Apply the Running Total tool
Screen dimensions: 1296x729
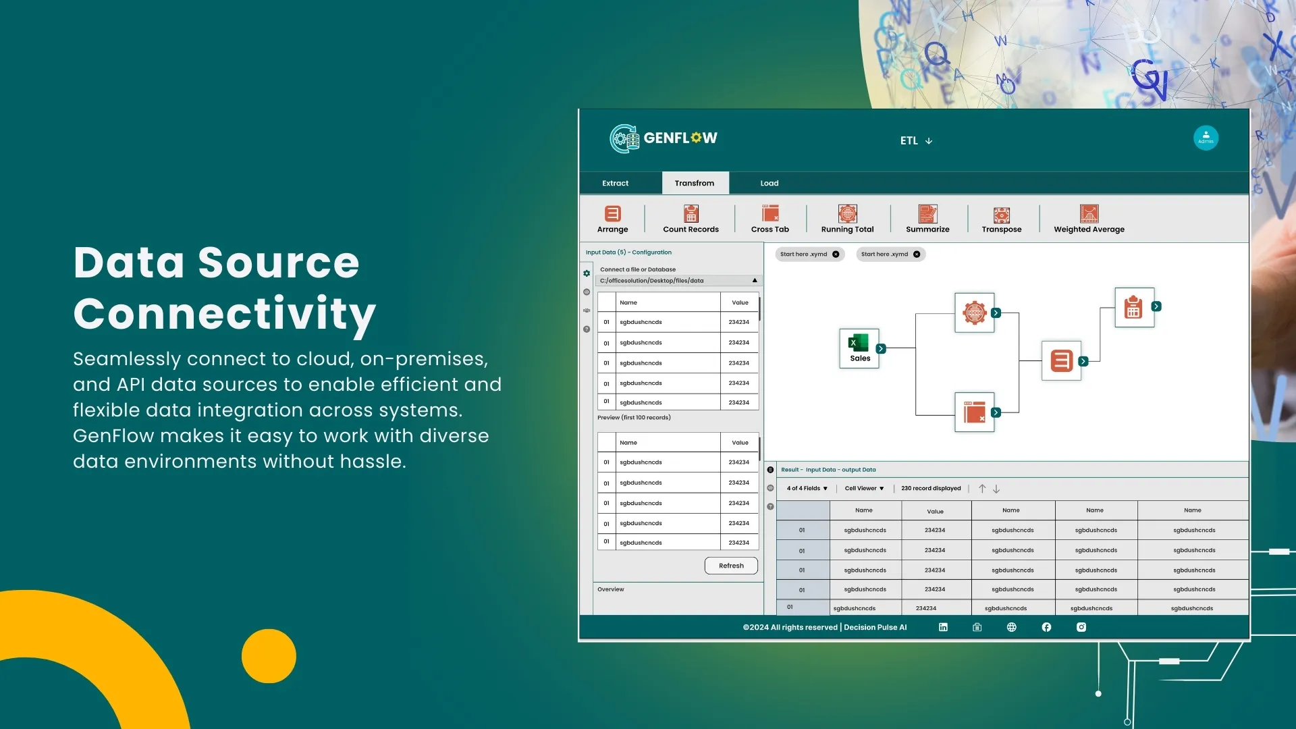point(847,218)
